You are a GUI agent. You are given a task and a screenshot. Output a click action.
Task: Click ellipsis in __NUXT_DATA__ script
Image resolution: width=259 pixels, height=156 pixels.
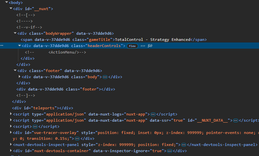pos(236,120)
